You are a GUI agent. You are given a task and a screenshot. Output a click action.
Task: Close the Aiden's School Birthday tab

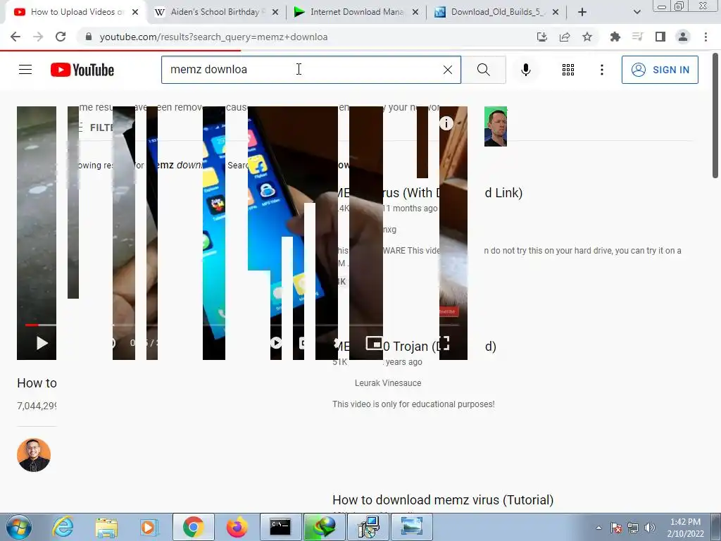tap(275, 13)
